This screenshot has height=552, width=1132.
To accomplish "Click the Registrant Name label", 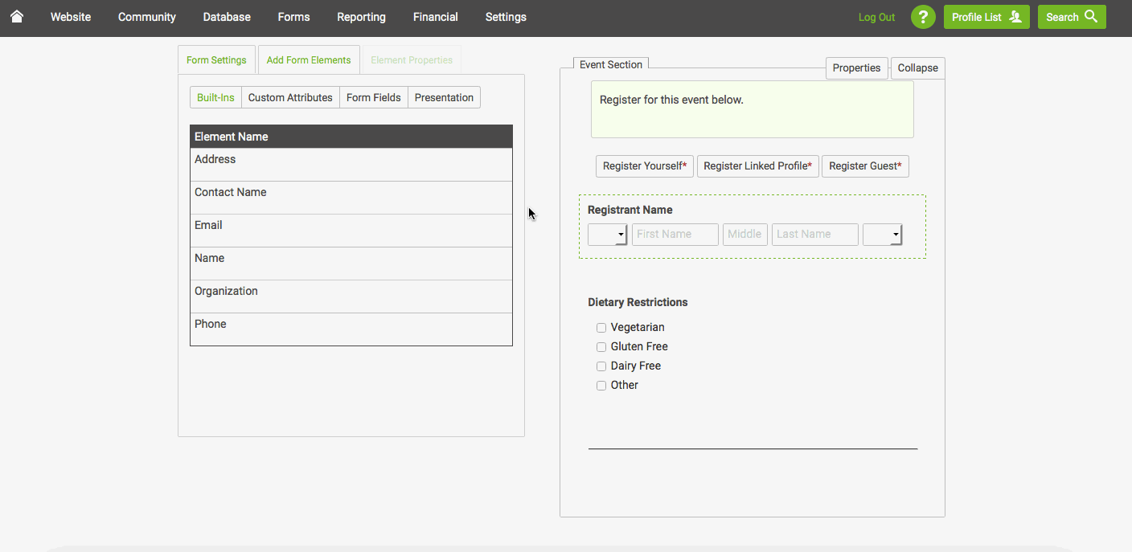I will pos(630,210).
